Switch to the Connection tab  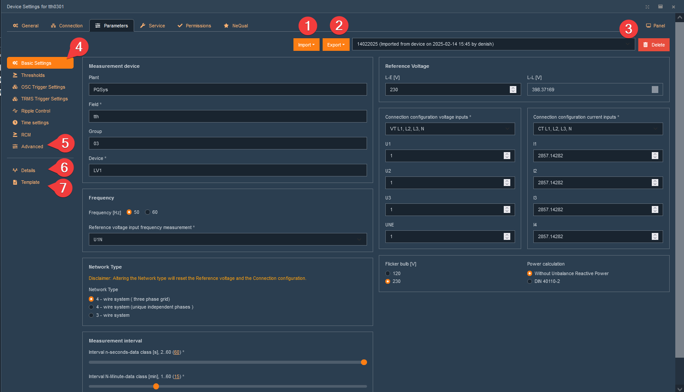(67, 26)
